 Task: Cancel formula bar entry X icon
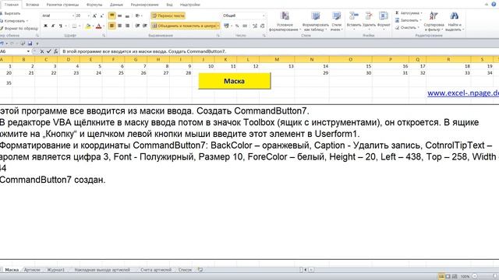[41, 51]
